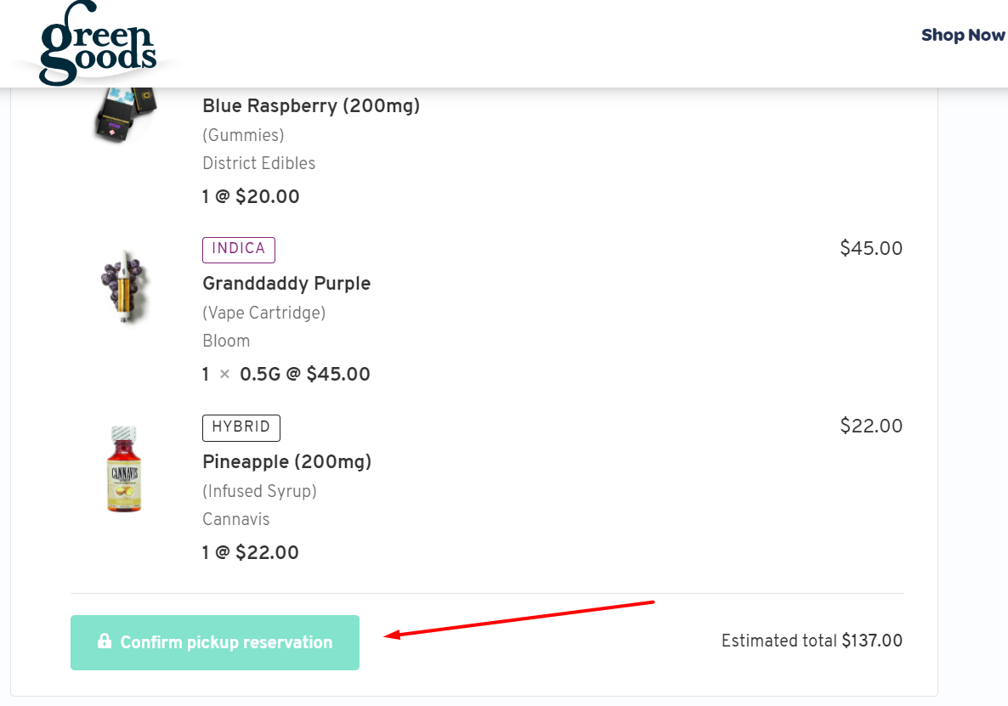Click the District Edibles brand name

(258, 163)
